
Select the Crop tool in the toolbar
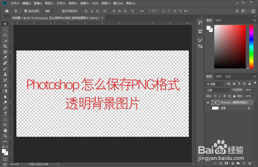pyautogui.click(x=5, y=46)
